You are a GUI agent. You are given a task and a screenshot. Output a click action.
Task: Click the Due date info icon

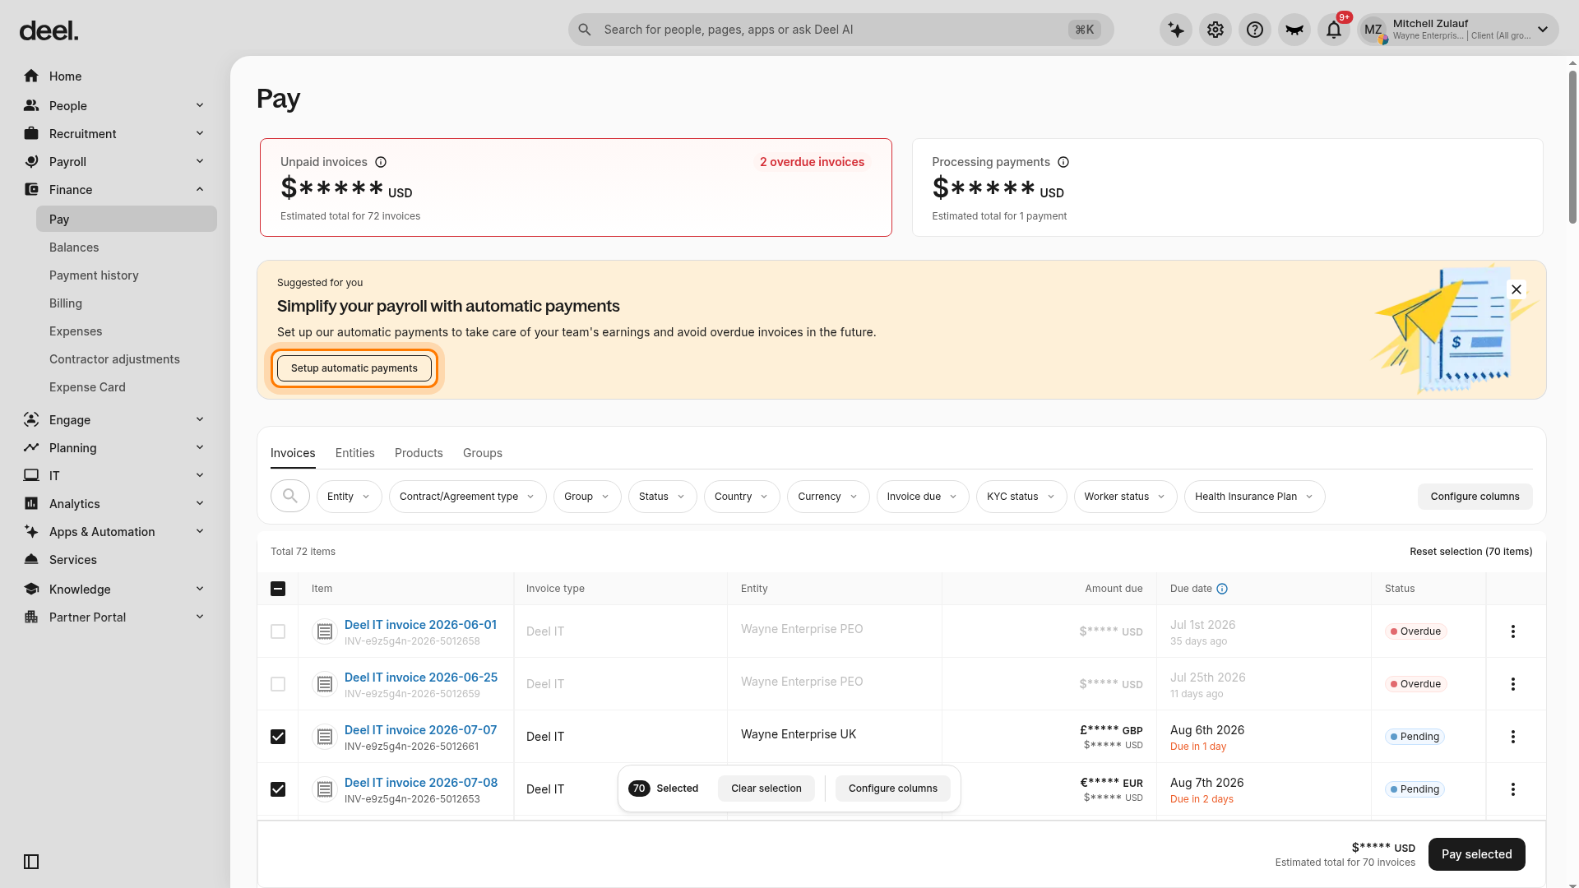[x=1222, y=589]
